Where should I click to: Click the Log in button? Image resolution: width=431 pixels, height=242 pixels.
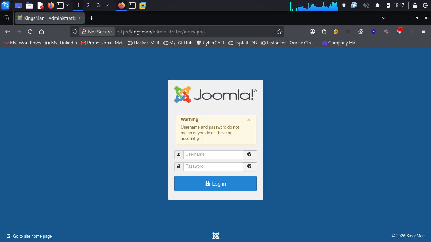click(215, 183)
